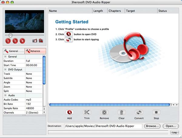Collapse the DVD Output group
This screenshot has height=138, width=182.
(5, 70)
